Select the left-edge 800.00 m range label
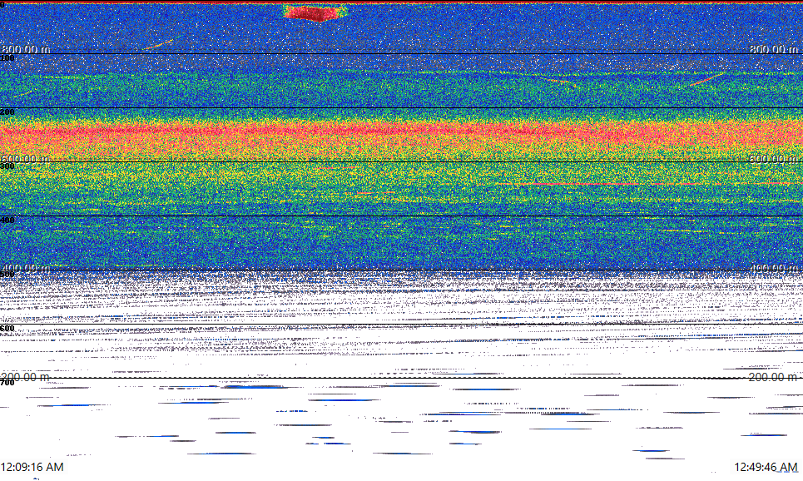Screen dimensions: 803x481 point(26,49)
